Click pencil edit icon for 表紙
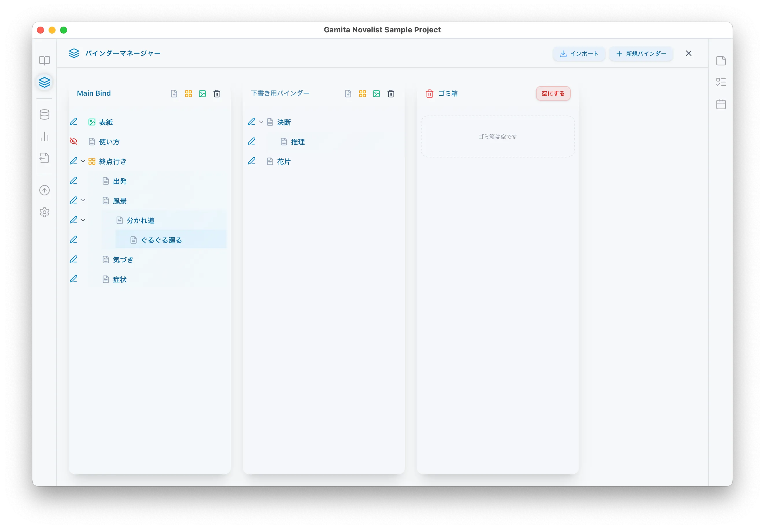The image size is (765, 529). click(74, 122)
